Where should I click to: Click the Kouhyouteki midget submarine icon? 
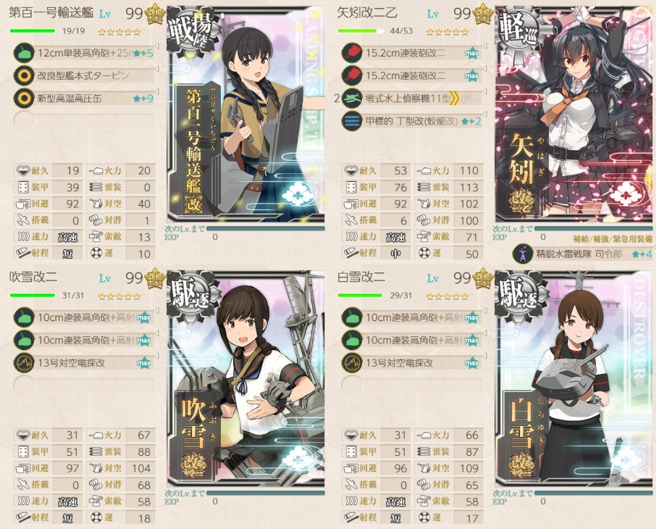[352, 121]
